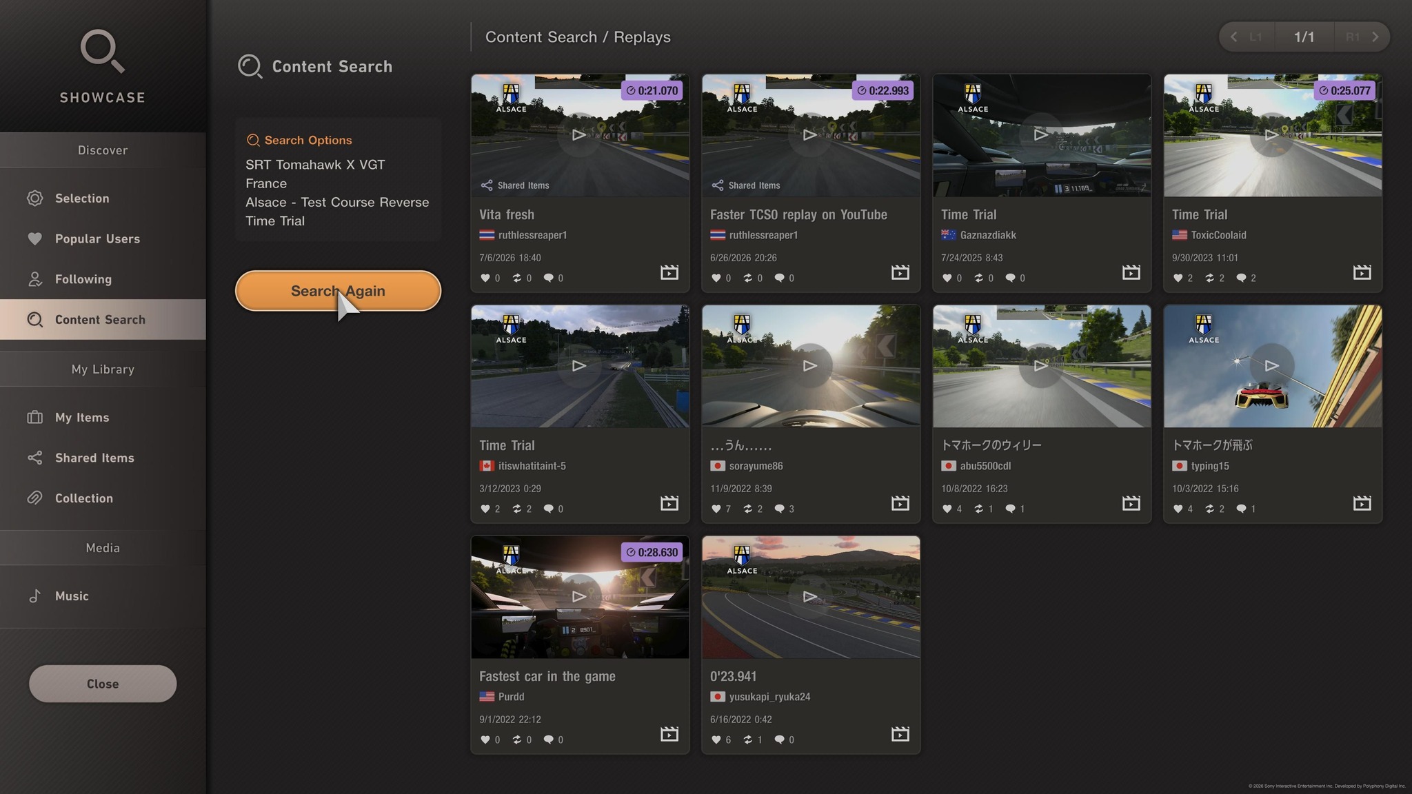Click the heart icon on yusukapi_ryuka24's replay
The image size is (1412, 794).
point(716,740)
